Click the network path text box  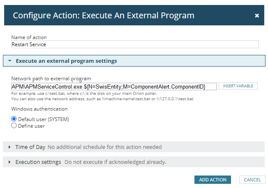coord(114,86)
